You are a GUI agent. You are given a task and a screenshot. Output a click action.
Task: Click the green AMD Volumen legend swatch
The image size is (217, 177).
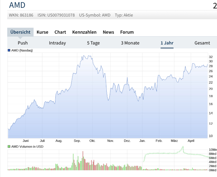tap(9, 147)
